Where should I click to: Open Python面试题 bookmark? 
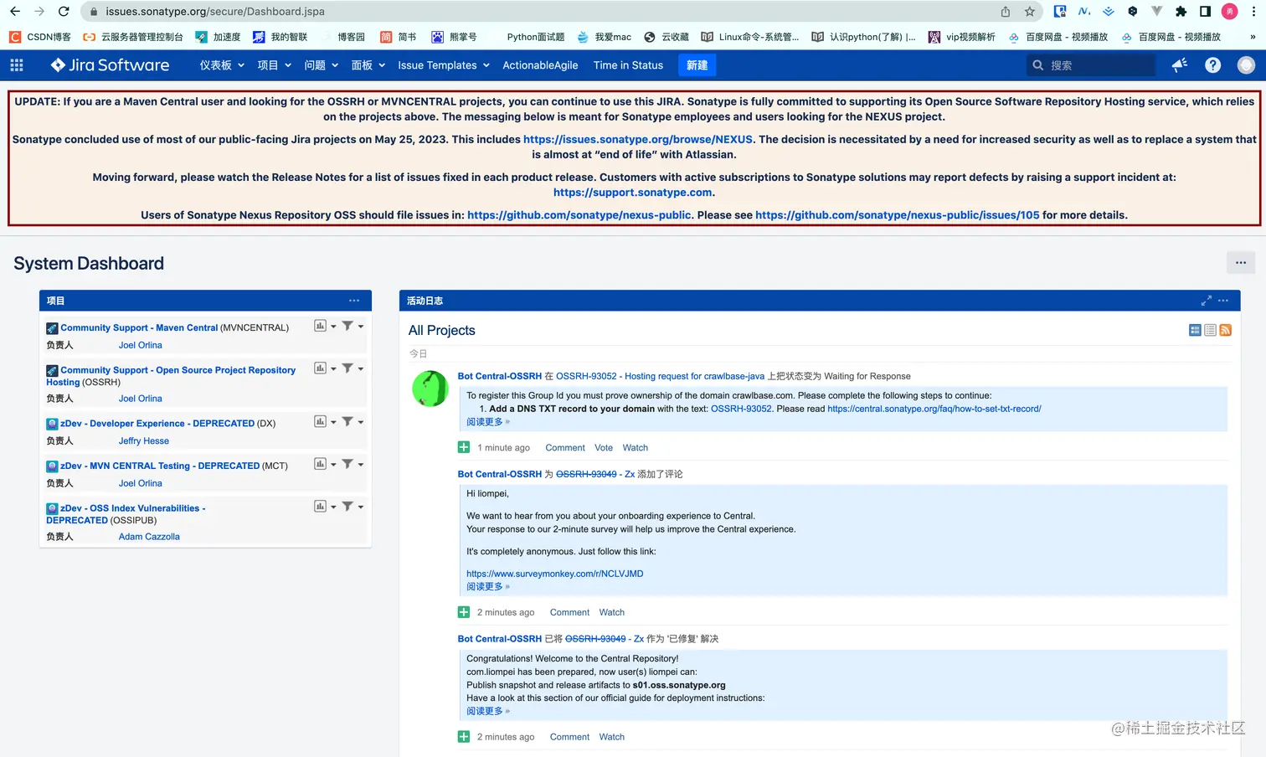[x=536, y=37]
